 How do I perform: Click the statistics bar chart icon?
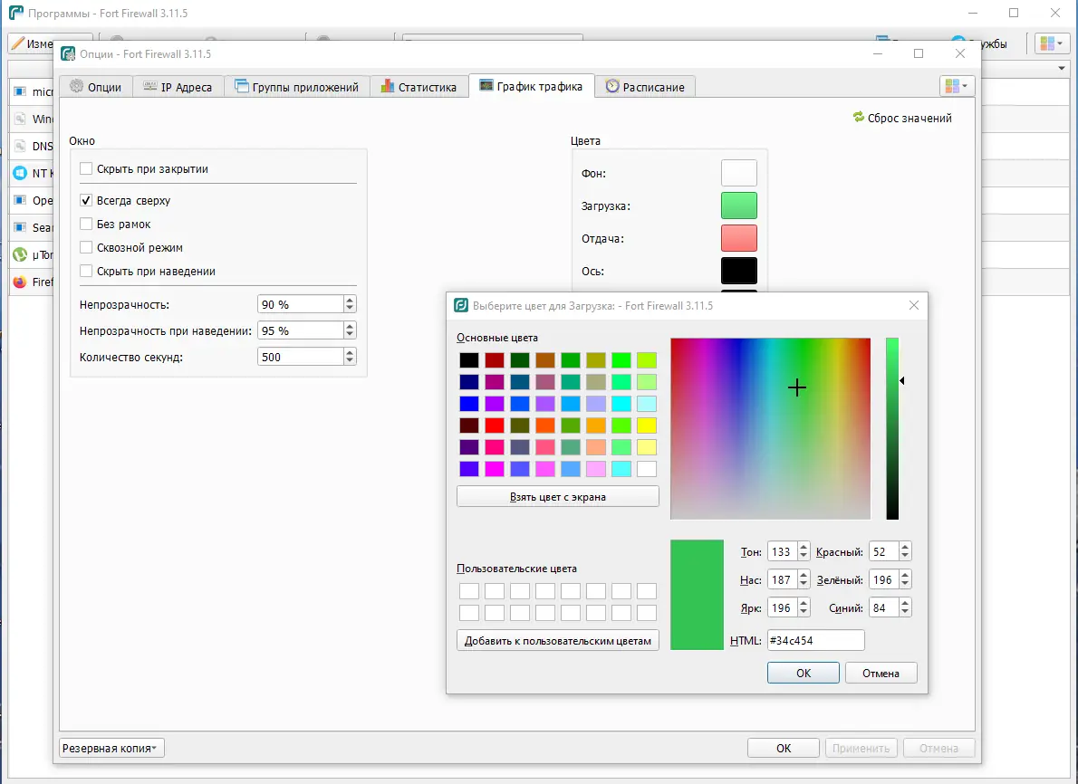coord(388,87)
